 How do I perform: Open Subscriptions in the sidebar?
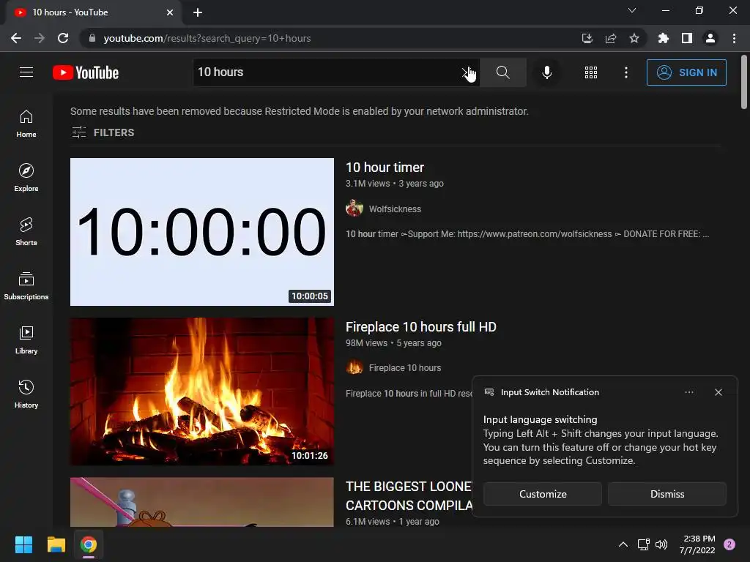(26, 286)
